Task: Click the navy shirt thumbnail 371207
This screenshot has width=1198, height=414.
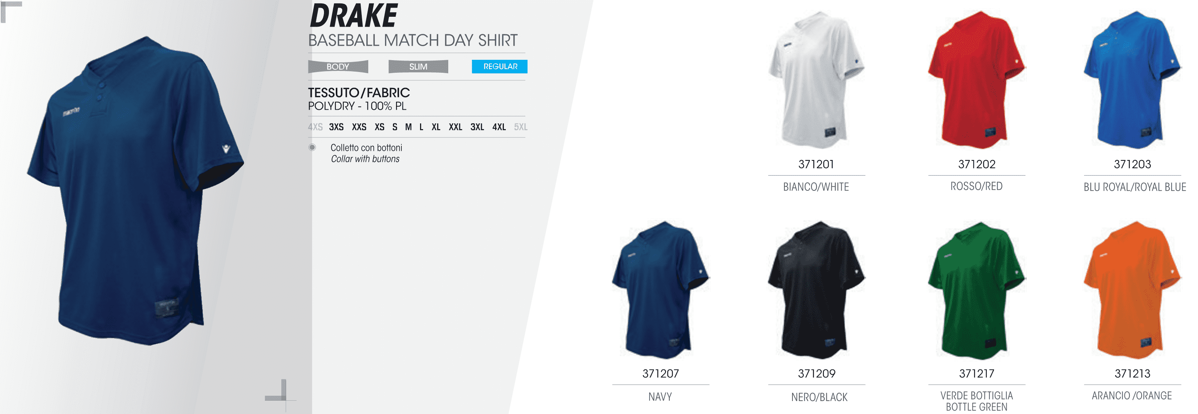Action: pyautogui.click(x=661, y=289)
